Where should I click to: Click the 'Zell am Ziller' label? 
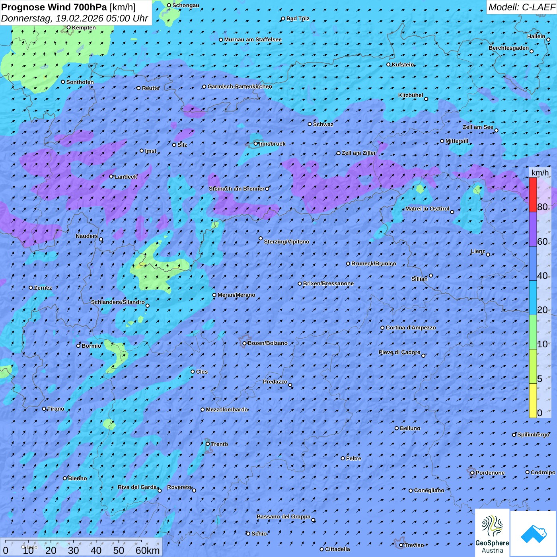click(x=359, y=153)
